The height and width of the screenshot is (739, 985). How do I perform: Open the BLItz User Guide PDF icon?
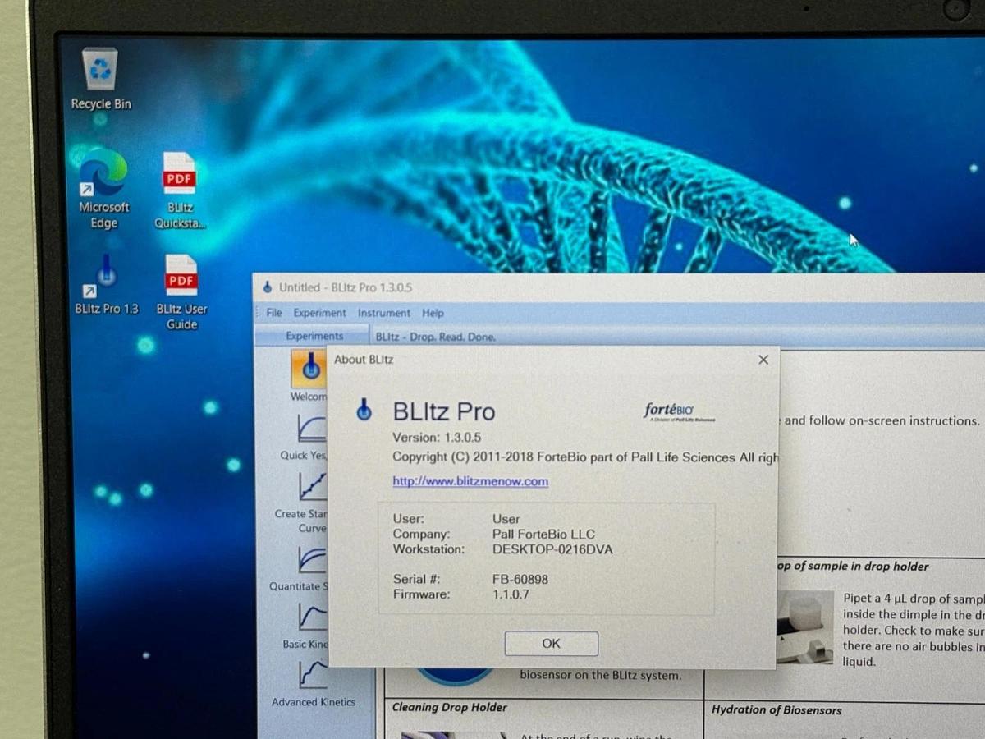tap(181, 291)
